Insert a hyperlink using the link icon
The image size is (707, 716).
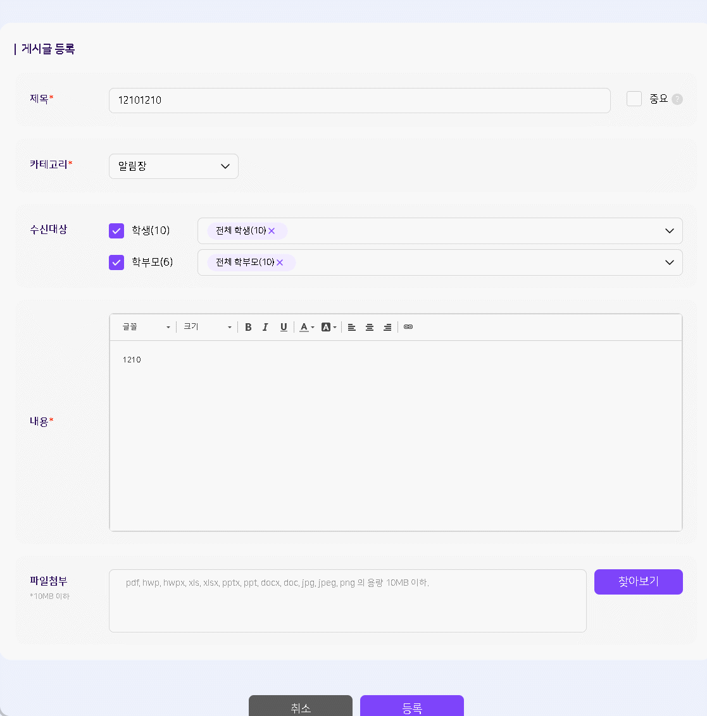click(x=408, y=327)
